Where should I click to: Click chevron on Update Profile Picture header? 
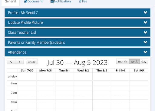click(x=145, y=22)
